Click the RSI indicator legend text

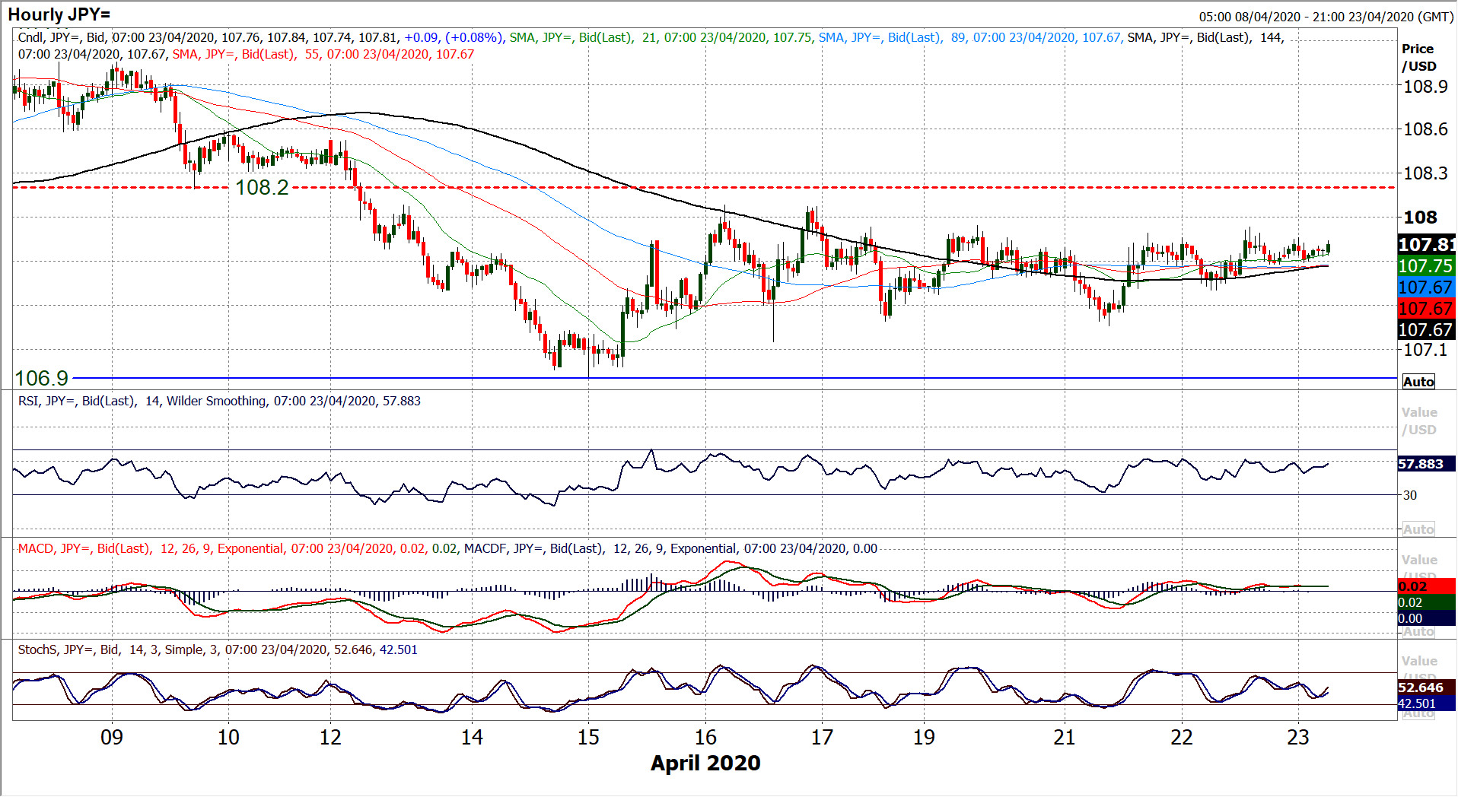click(x=219, y=401)
